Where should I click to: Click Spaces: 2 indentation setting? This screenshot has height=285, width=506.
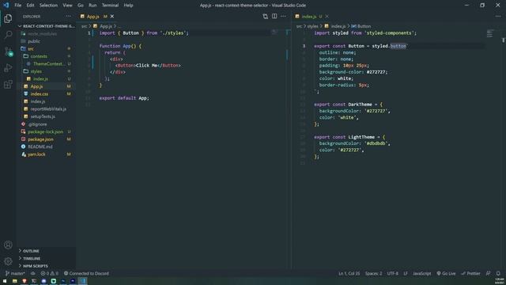point(373,273)
